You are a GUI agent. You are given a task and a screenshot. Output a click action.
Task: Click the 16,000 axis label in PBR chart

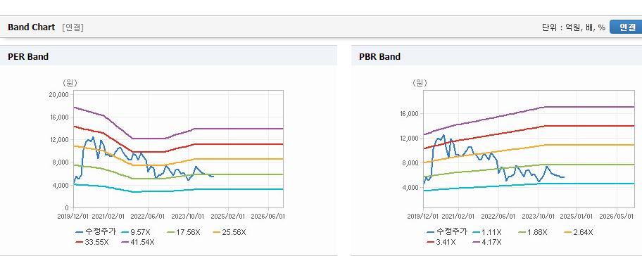tap(410, 114)
